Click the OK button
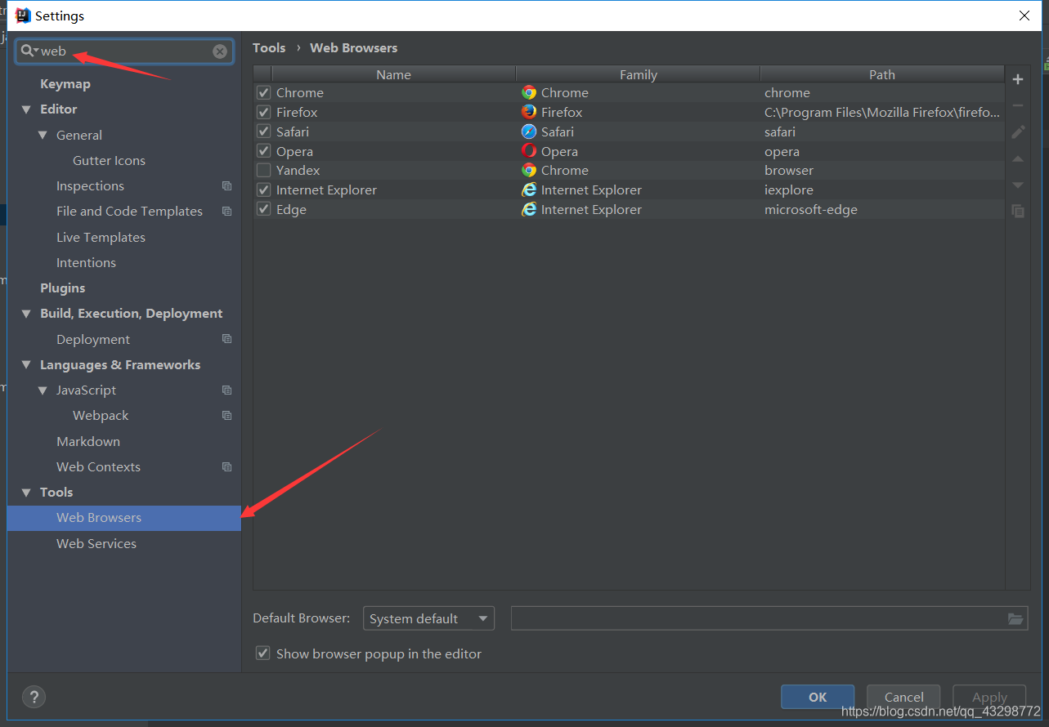 [818, 697]
